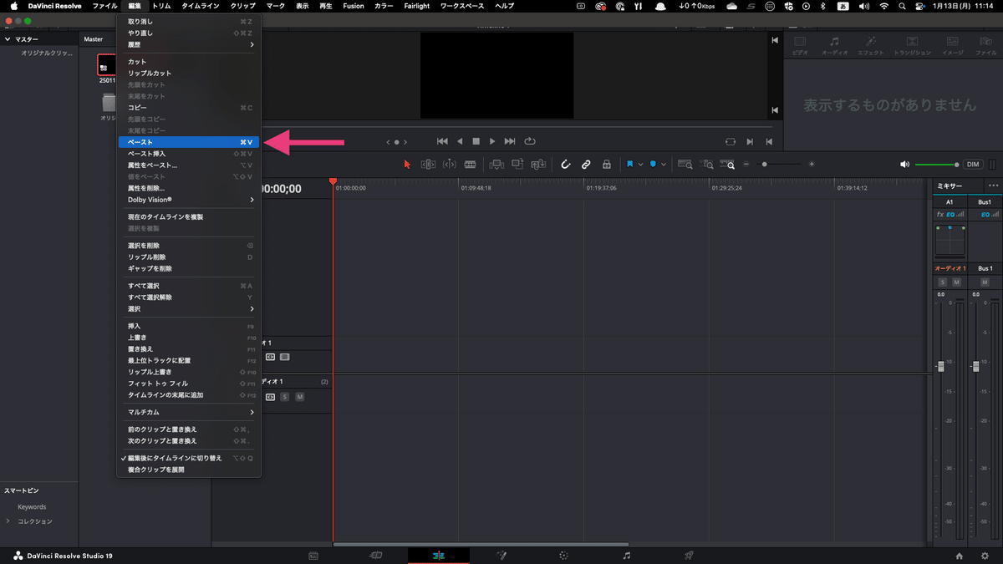The width and height of the screenshot is (1003, 564).
Task: Choose ペースト from the 編集 menu
Action: (x=190, y=142)
